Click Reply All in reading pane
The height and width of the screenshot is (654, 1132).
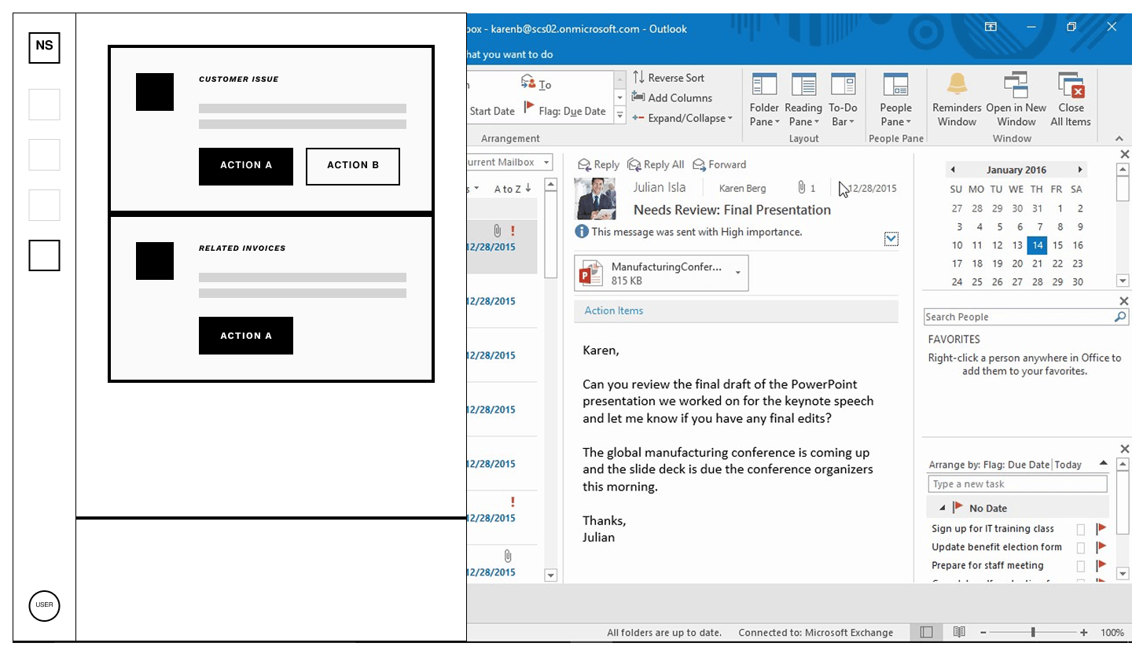coord(656,164)
